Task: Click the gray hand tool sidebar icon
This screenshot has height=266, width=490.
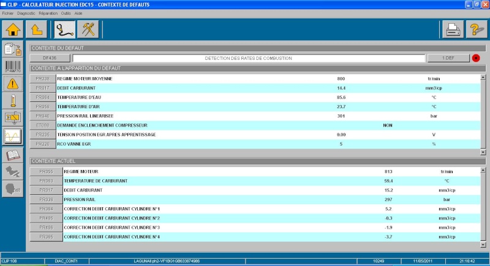Action: (x=13, y=171)
